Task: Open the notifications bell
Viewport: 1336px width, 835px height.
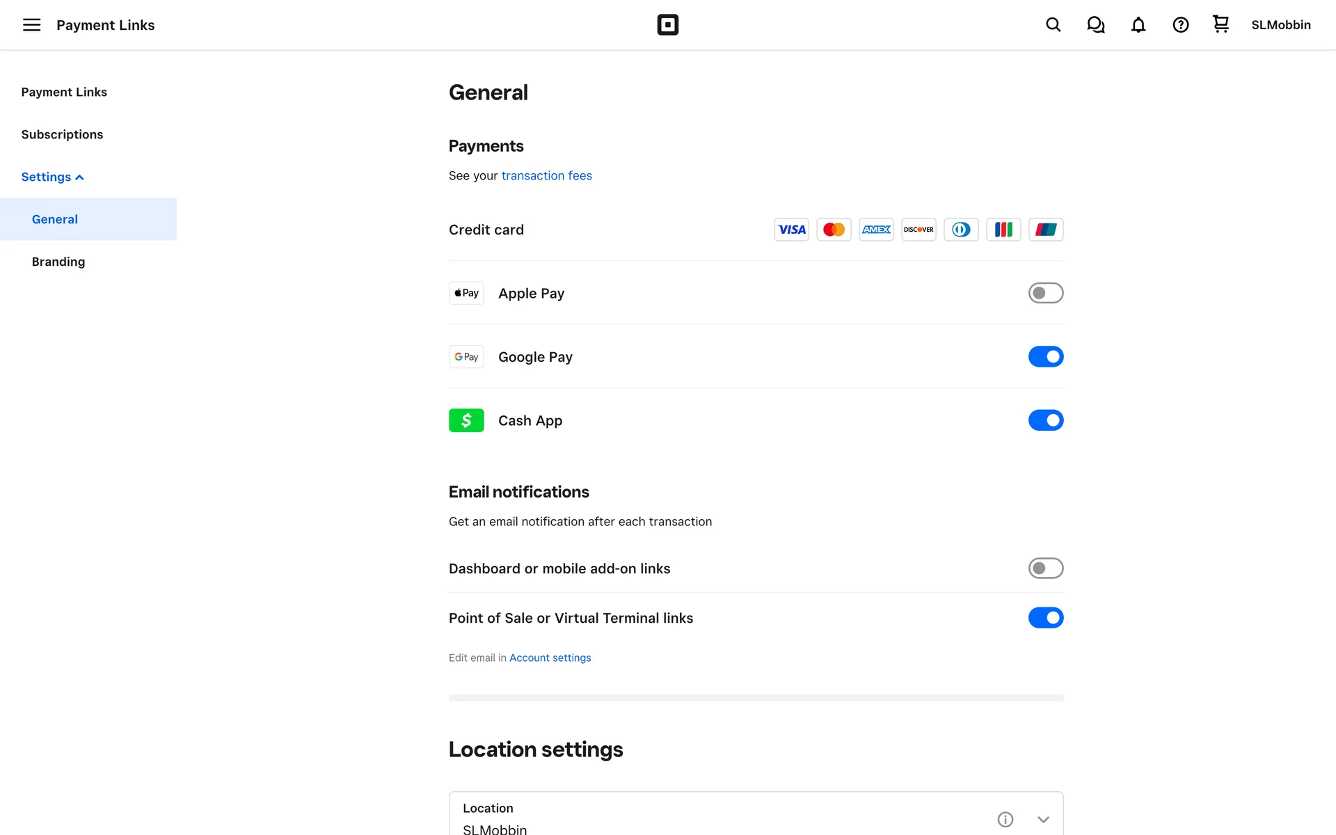Action: (1138, 25)
